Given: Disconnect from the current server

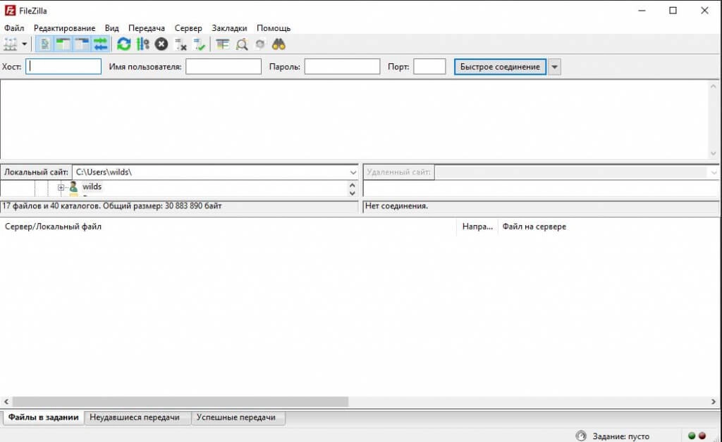Looking at the screenshot, I should [180, 44].
